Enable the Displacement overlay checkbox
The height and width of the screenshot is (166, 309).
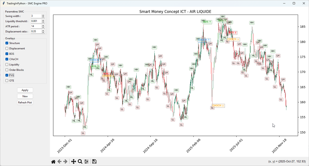[7, 49]
